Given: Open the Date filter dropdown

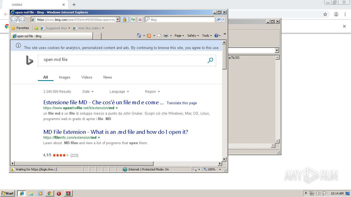Looking at the screenshot, I should (x=88, y=92).
